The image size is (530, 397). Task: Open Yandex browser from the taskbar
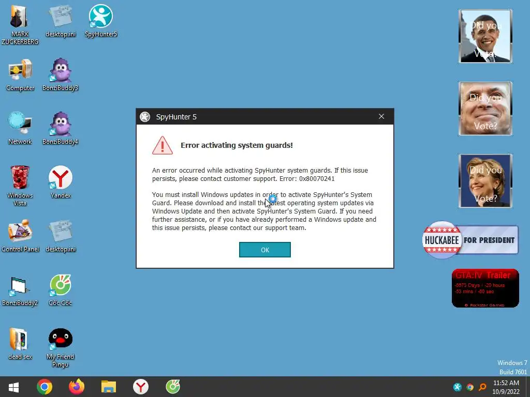(x=141, y=387)
